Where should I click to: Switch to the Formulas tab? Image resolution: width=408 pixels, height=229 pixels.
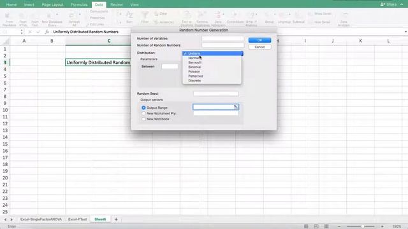(79, 4)
